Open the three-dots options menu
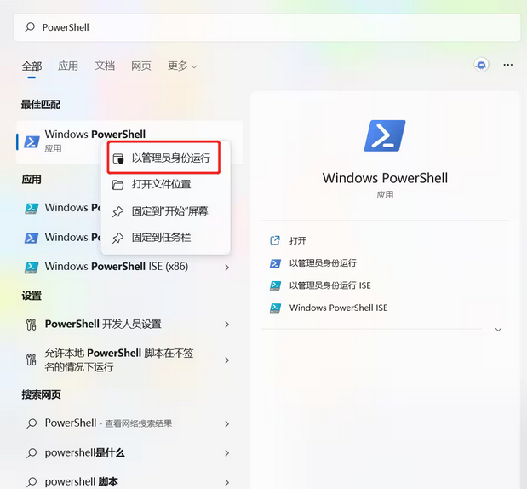This screenshot has width=527, height=489. tap(507, 65)
